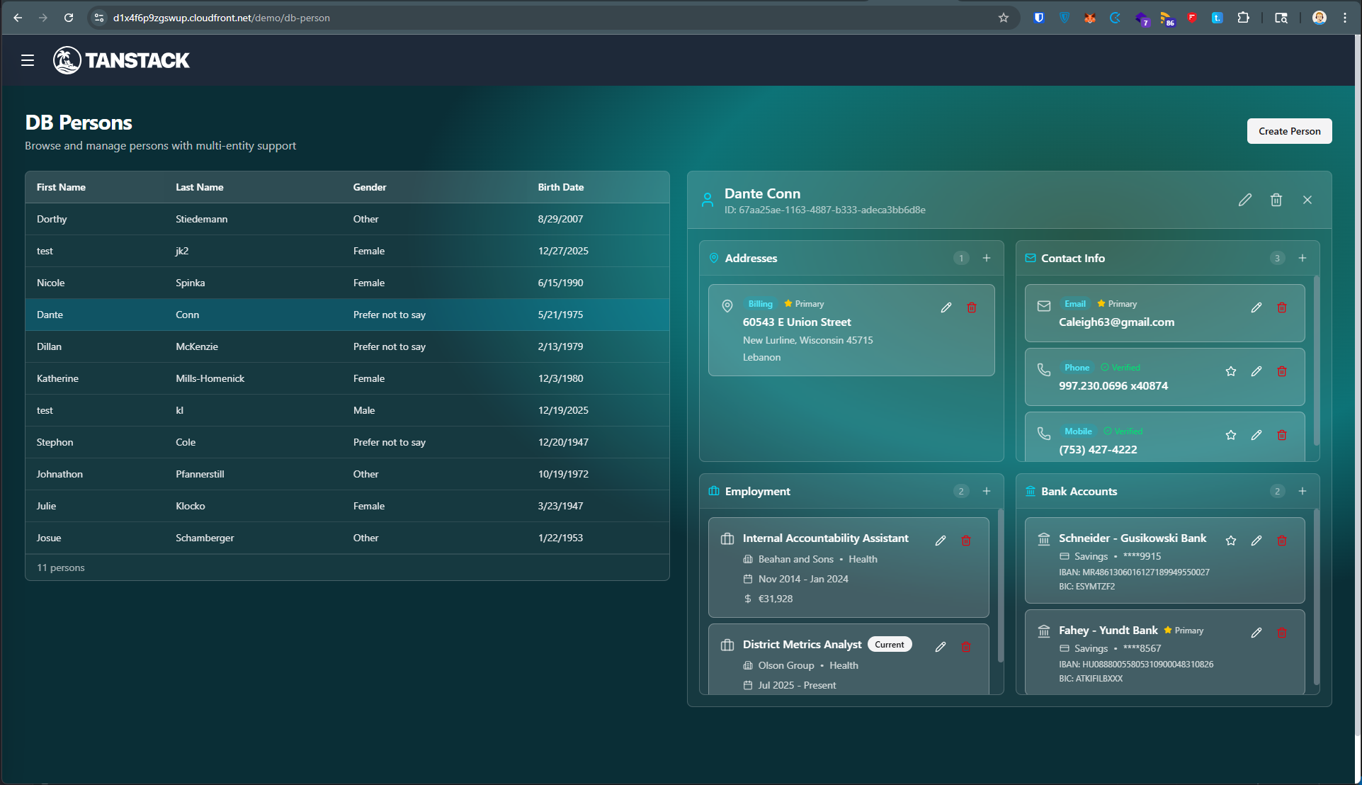
Task: Toggle the Phone 997.230.0696 as primary
Action: (x=1230, y=371)
